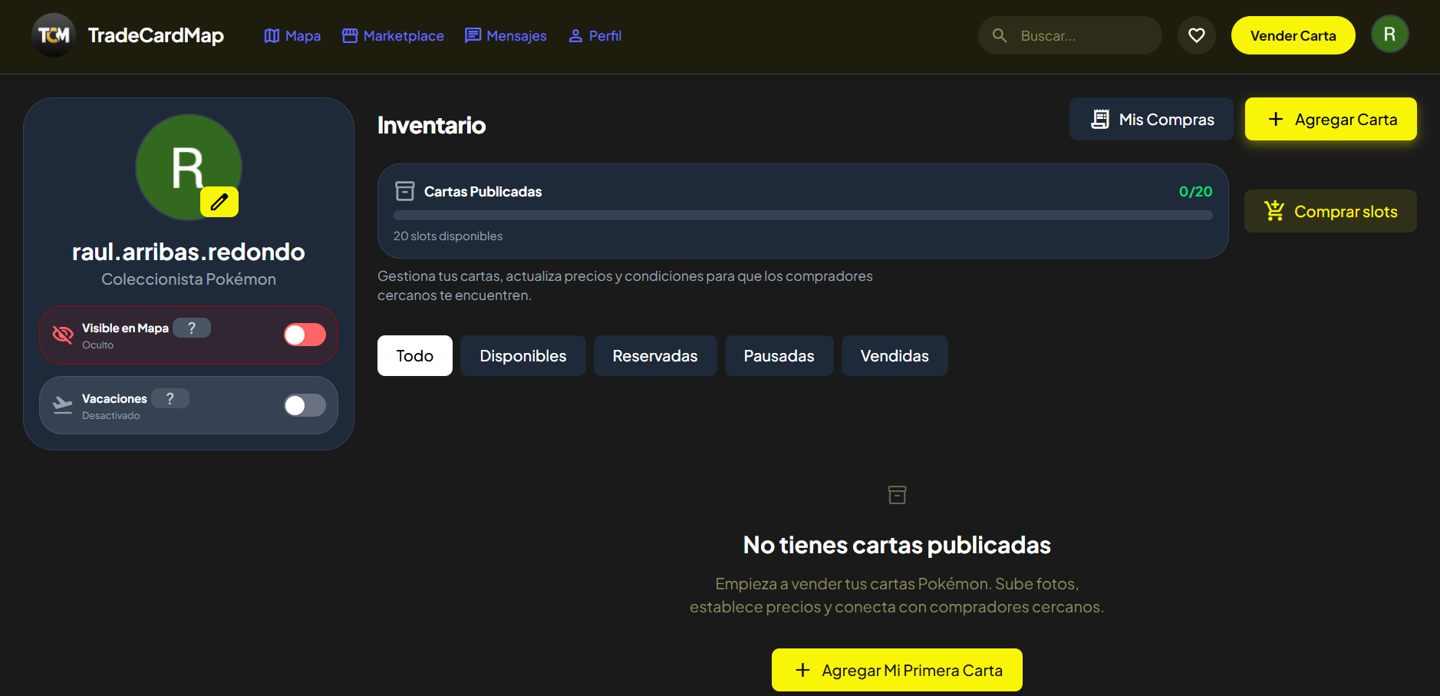This screenshot has width=1440, height=696.
Task: Click the TCM logo icon
Action: coord(54,35)
